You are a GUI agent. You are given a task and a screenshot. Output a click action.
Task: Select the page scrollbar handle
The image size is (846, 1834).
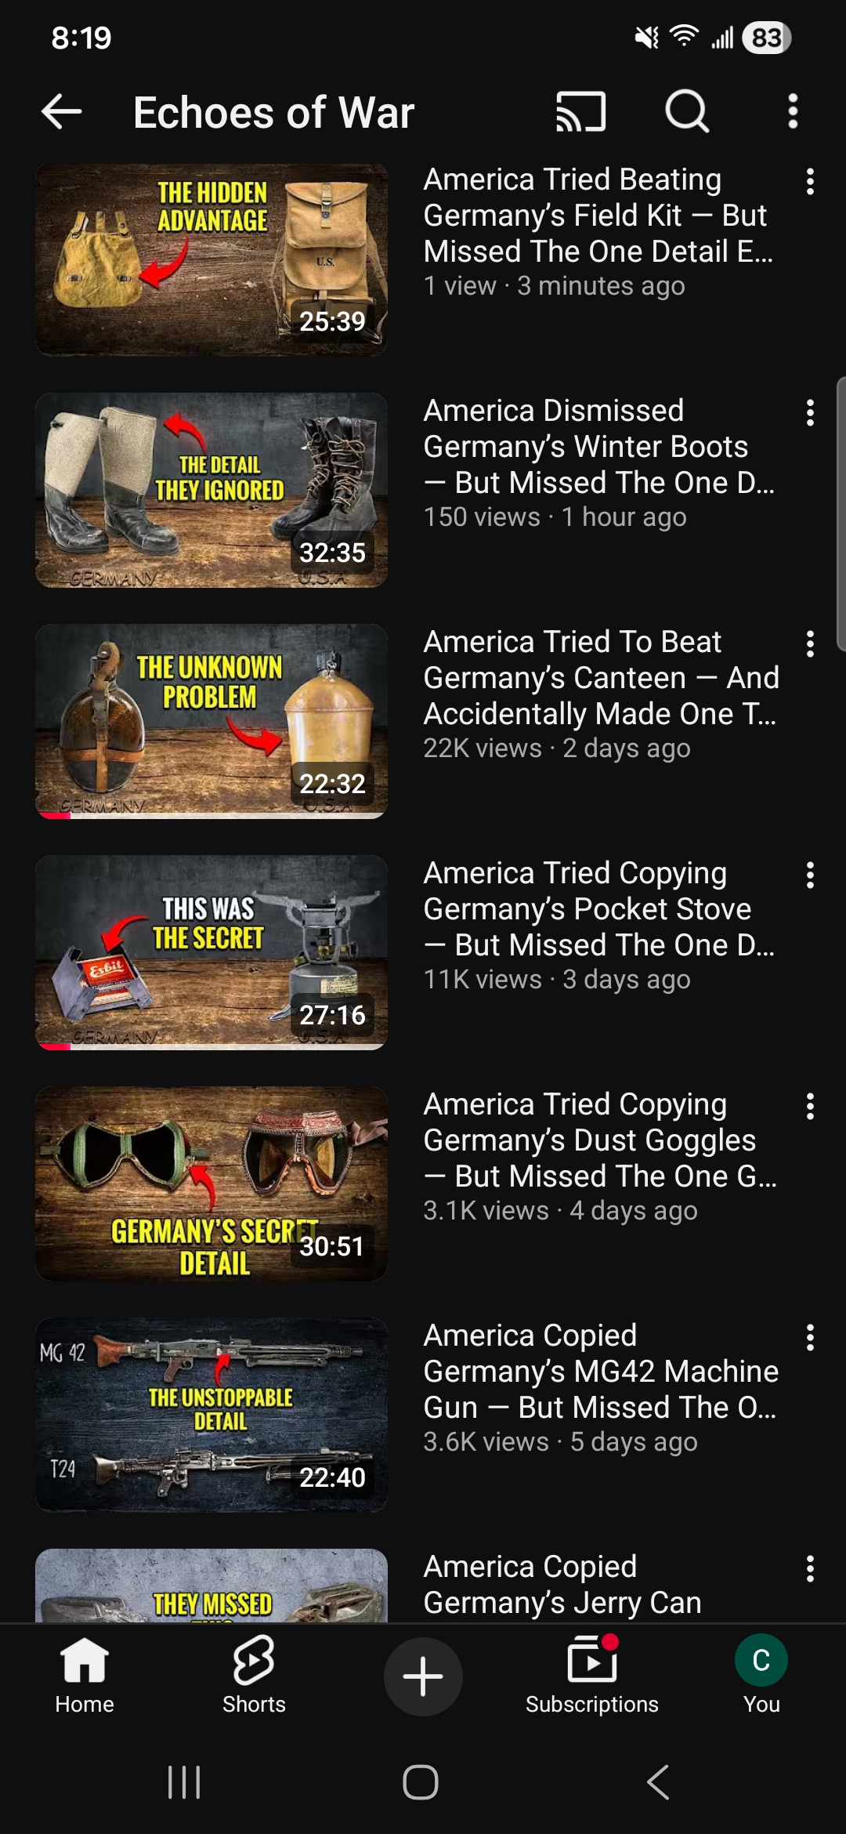coord(841,514)
